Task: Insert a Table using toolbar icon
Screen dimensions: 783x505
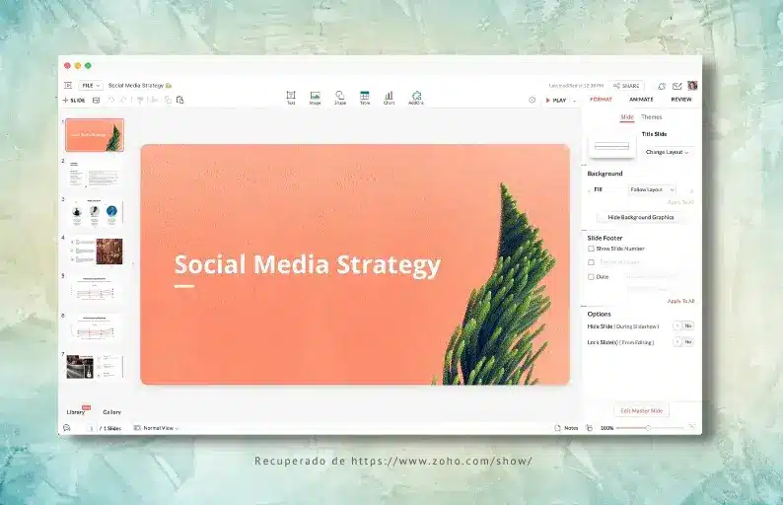Action: [365, 97]
